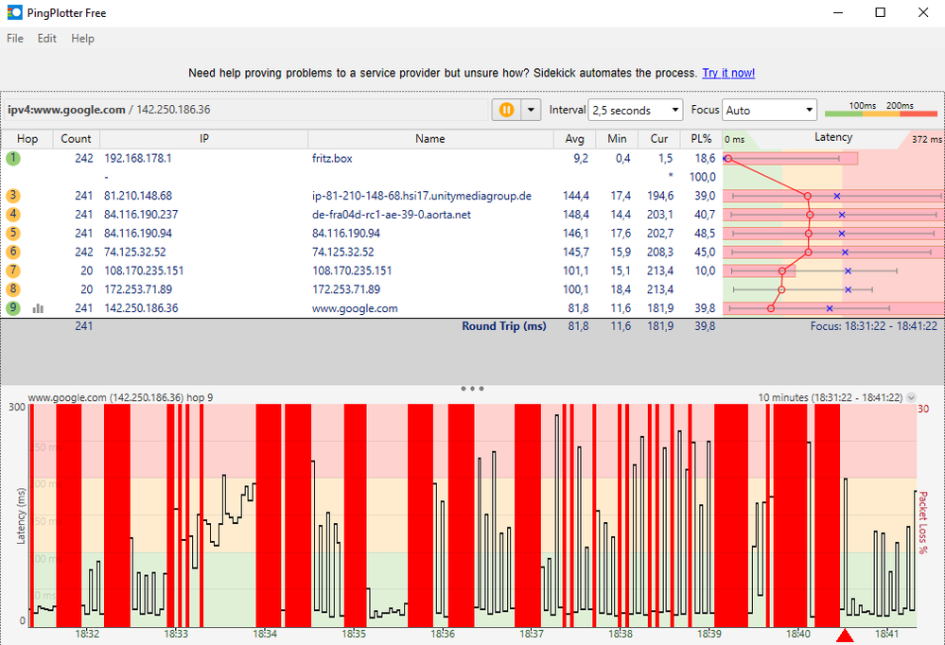The width and height of the screenshot is (945, 645).
Task: Select IP 108.170.235.151 cell
Action: [144, 270]
